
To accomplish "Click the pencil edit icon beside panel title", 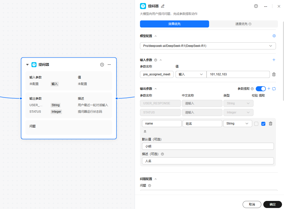I will pyautogui.click(x=163, y=6).
